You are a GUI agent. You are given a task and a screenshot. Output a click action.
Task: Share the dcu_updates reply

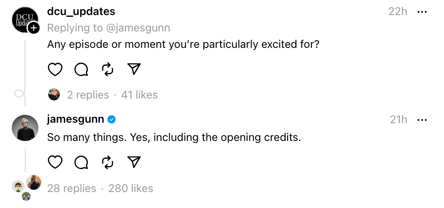coord(134,69)
